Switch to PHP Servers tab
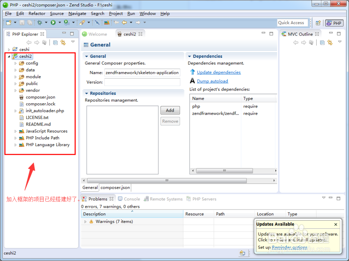 click(x=201, y=199)
